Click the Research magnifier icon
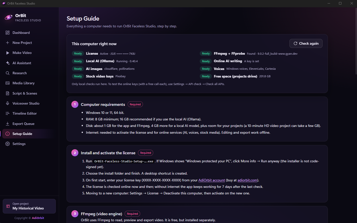The height and width of the screenshot is (223, 357). point(8,73)
